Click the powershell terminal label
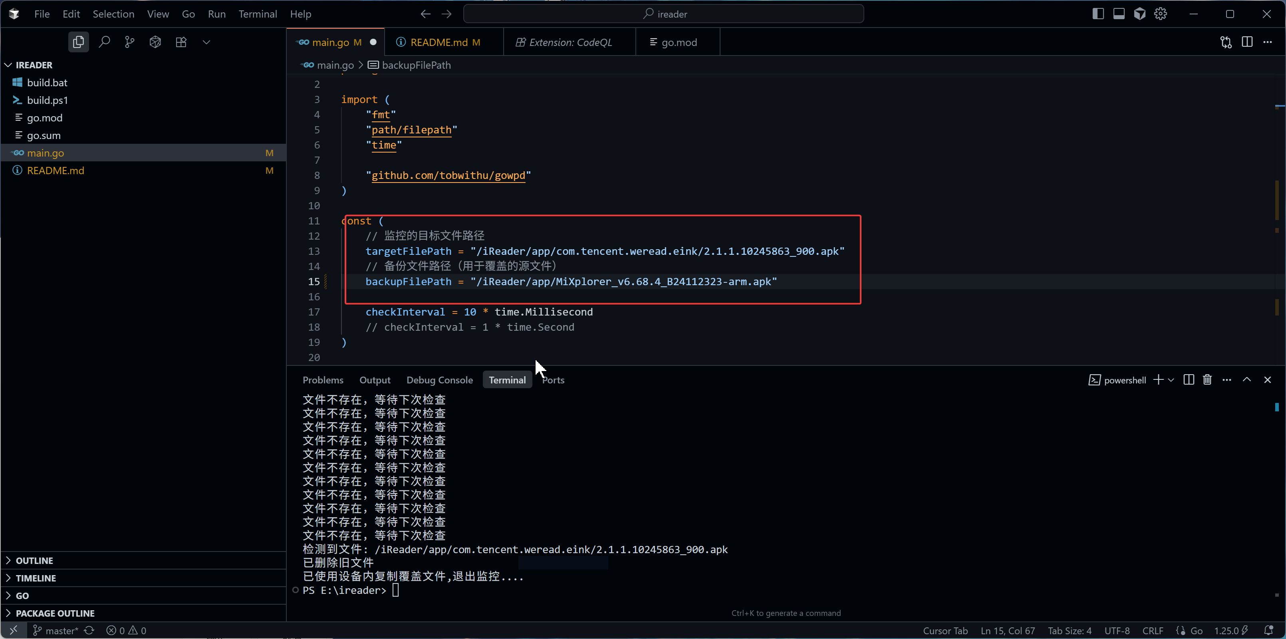 [x=1117, y=380]
